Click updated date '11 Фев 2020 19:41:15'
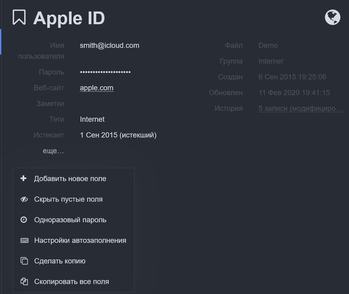The image size is (349, 294). (x=294, y=93)
